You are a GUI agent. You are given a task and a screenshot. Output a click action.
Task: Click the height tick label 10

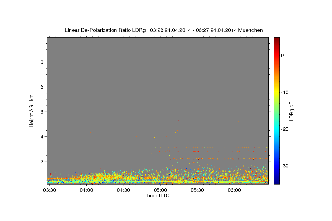pos(40,62)
